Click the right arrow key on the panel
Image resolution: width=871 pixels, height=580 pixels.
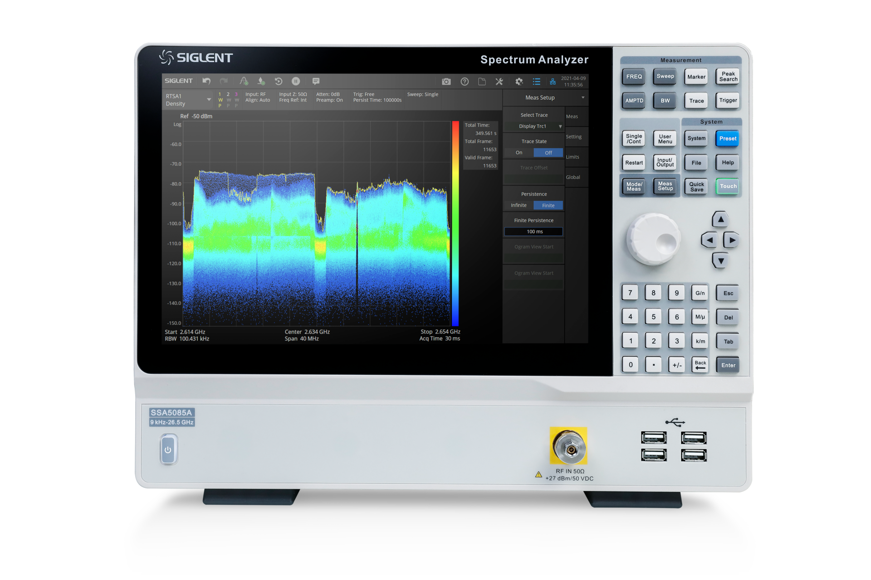(732, 240)
